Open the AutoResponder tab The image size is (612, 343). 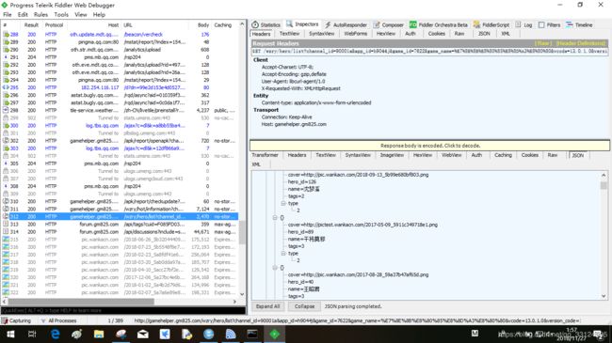(x=346, y=24)
